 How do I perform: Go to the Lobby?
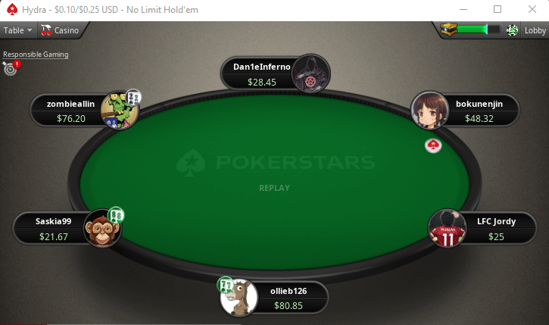535,30
